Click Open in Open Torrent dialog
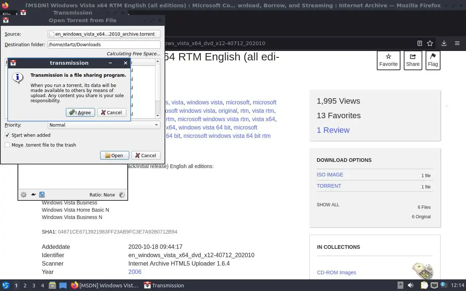This screenshot has height=291, width=466. pos(114,155)
